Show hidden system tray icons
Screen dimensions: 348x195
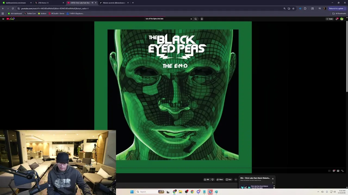coord(318,192)
